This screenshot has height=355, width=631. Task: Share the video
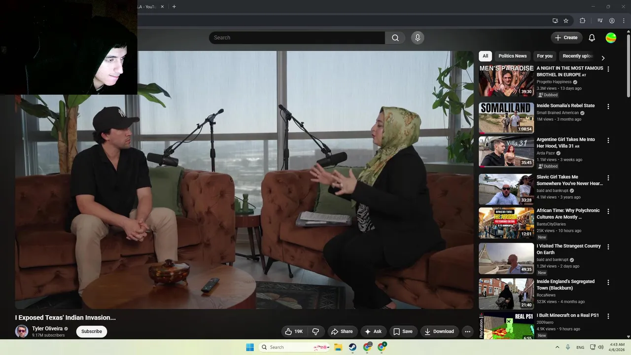[x=342, y=331]
